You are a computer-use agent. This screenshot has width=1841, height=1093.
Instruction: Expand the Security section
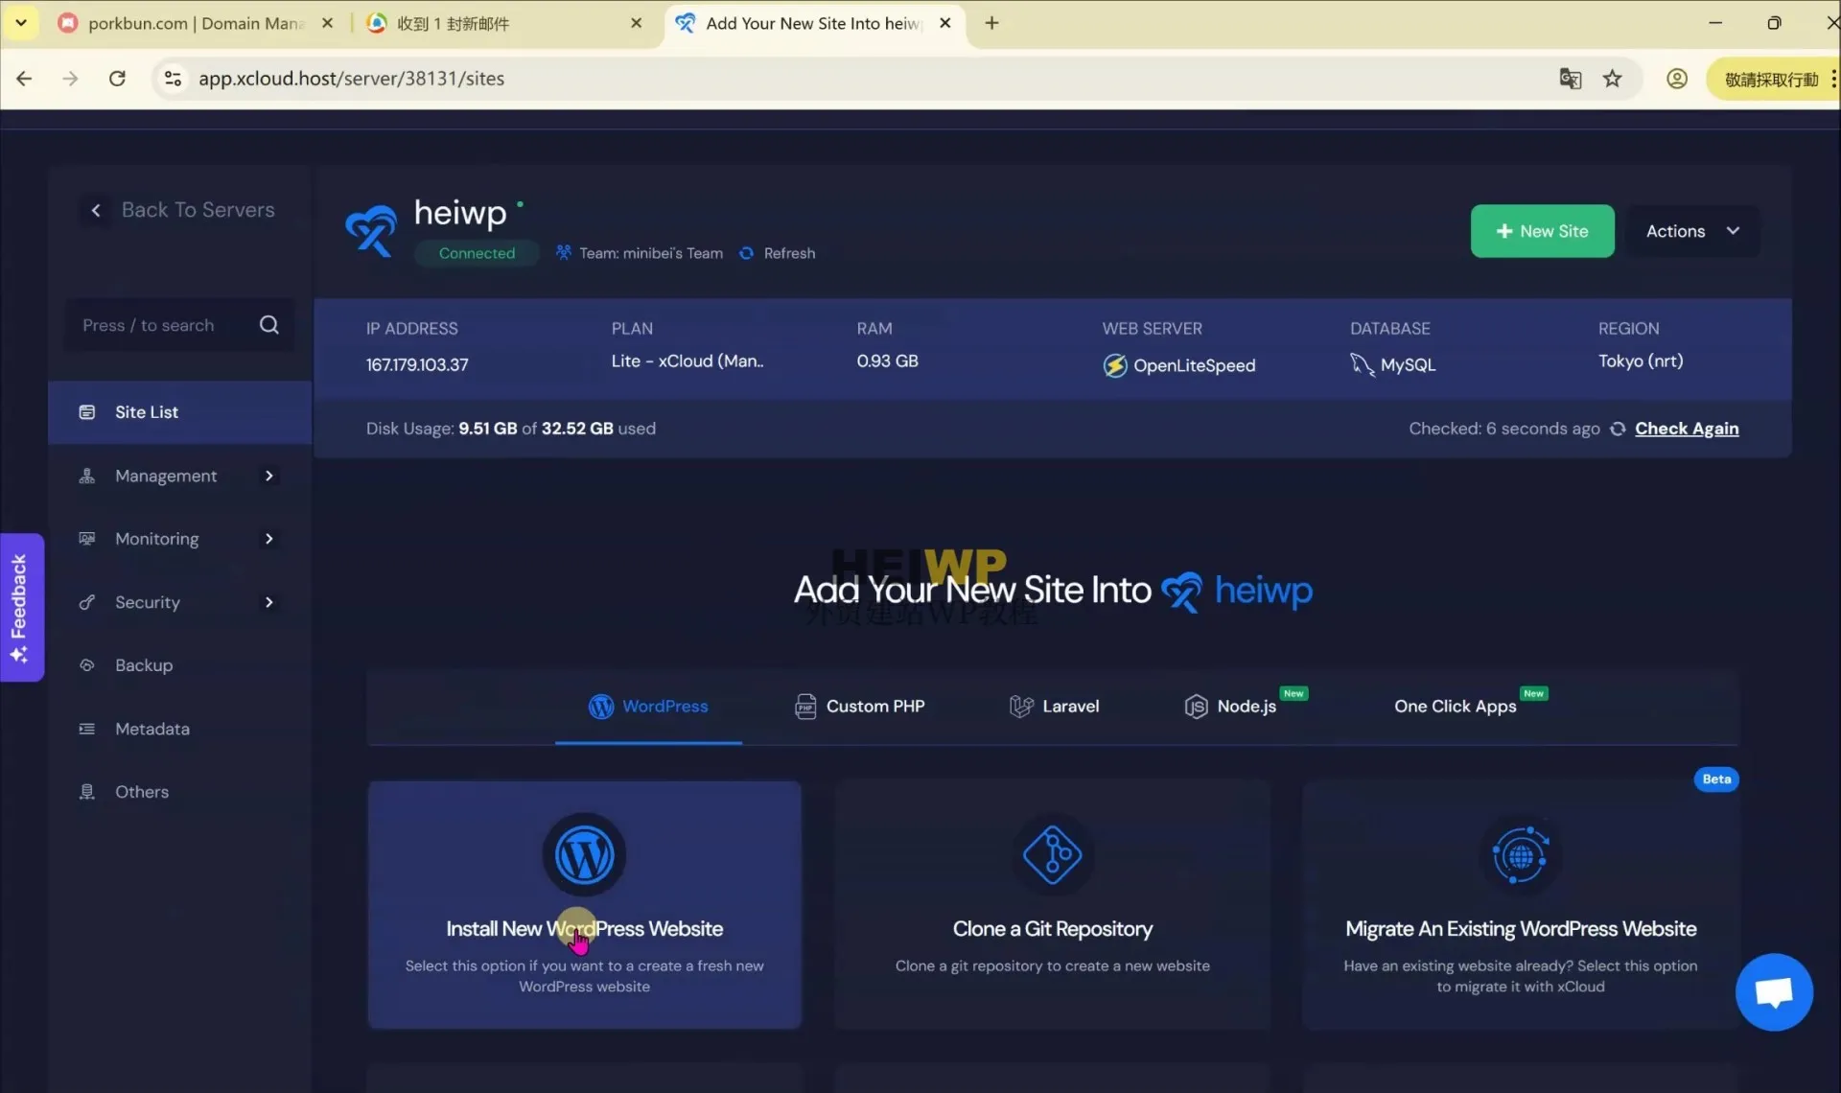point(269,602)
